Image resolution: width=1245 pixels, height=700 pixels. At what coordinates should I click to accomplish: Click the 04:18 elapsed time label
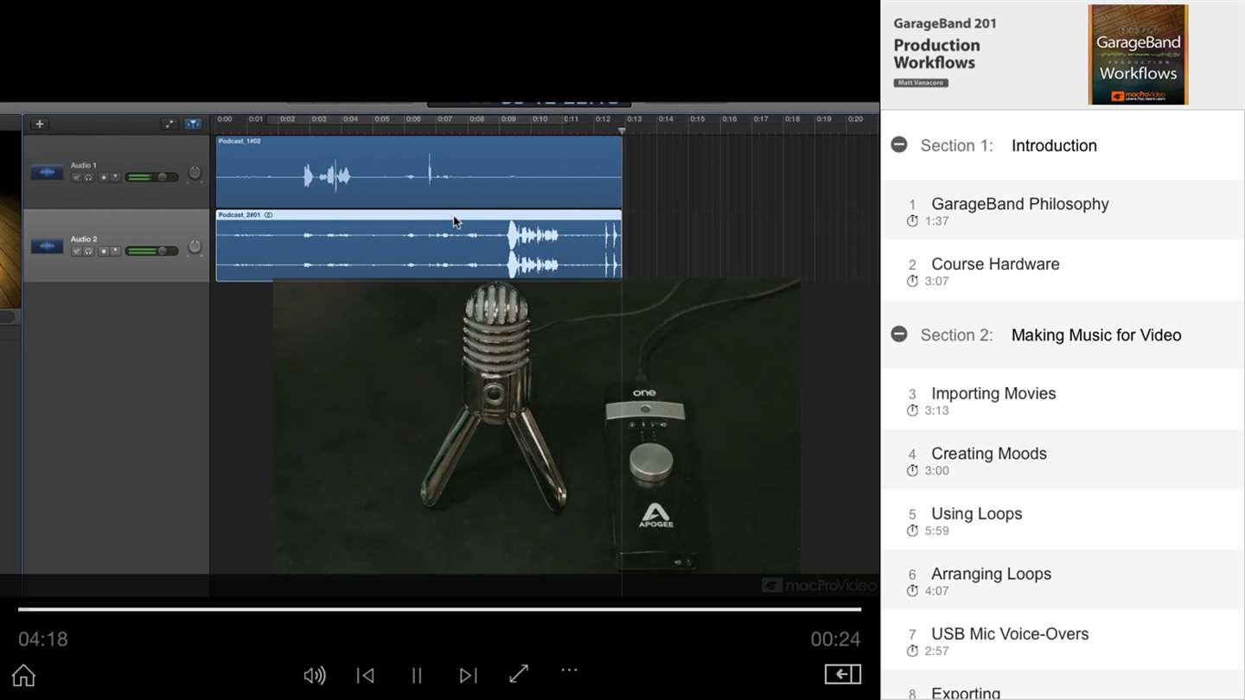(43, 640)
